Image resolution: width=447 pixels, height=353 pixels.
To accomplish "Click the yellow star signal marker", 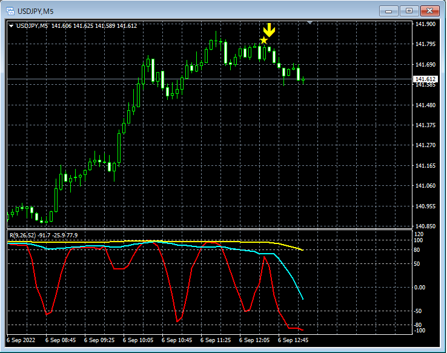I will coord(263,40).
